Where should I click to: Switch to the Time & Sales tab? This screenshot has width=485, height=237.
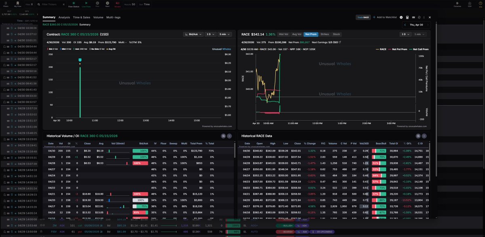click(81, 17)
